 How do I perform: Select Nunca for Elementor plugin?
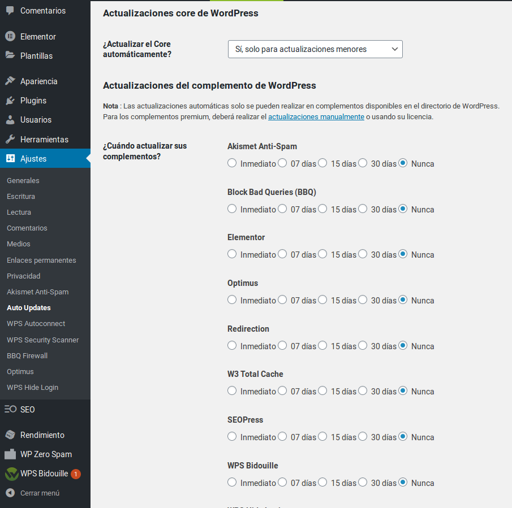coord(403,254)
